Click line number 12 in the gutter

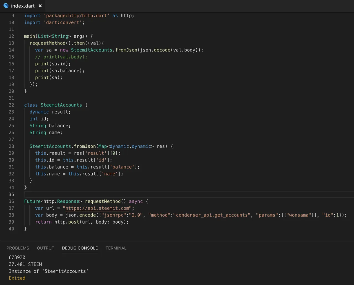11,36
